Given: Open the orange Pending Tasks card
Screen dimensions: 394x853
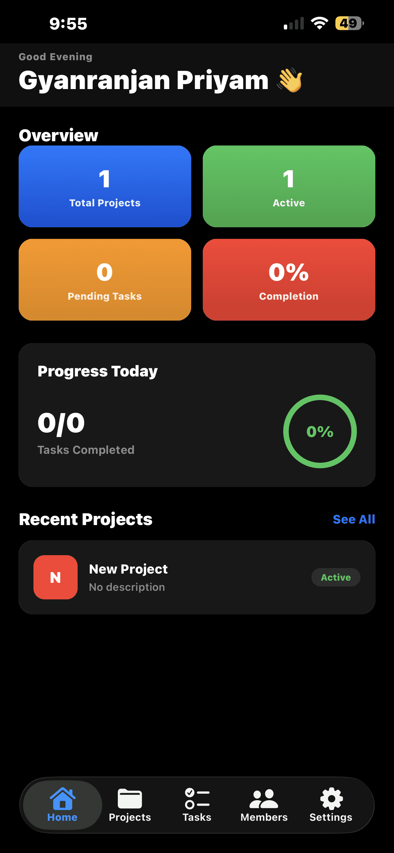Looking at the screenshot, I should 105,280.
